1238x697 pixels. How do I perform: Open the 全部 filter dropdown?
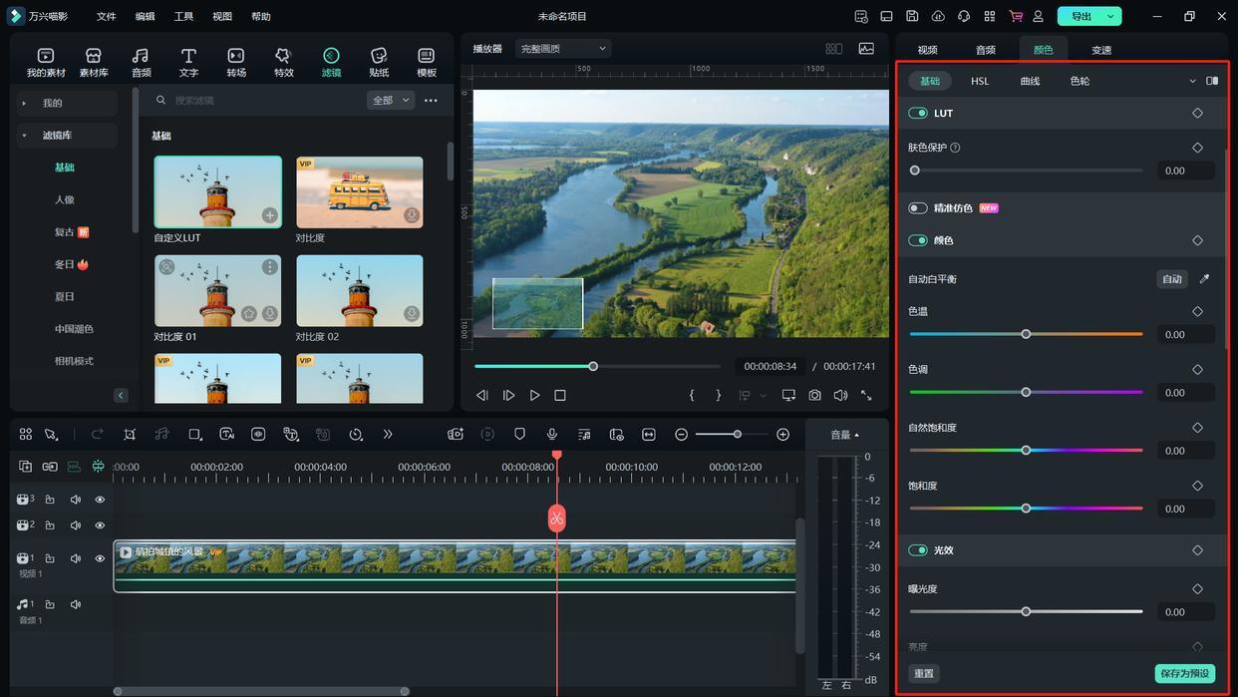point(390,101)
